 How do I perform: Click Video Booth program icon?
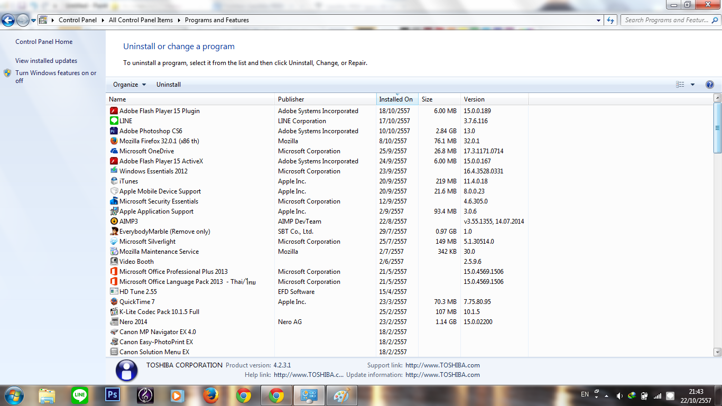(114, 262)
